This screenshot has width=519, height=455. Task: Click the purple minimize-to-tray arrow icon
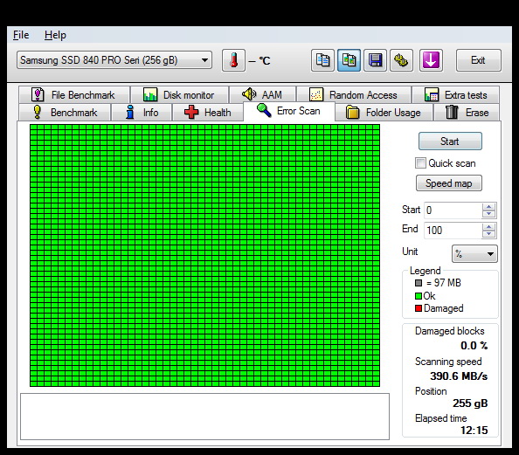click(x=431, y=60)
